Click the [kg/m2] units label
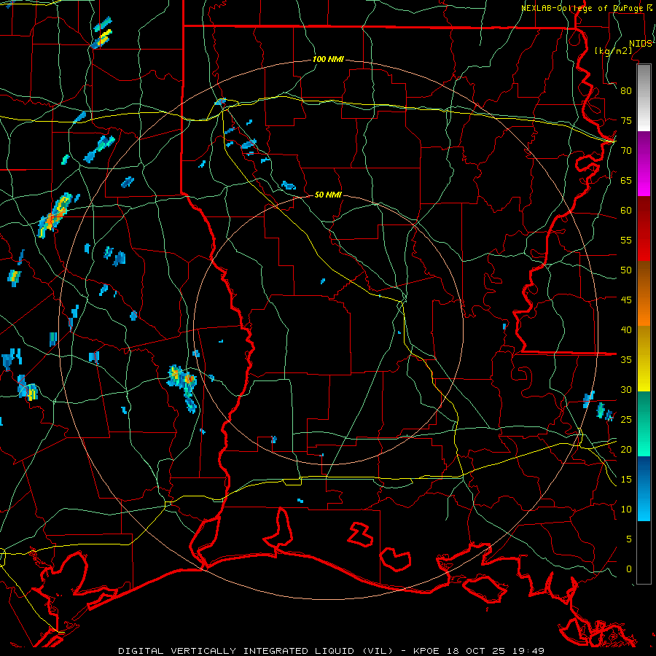Viewport: 656px width, 656px height. coord(613,50)
